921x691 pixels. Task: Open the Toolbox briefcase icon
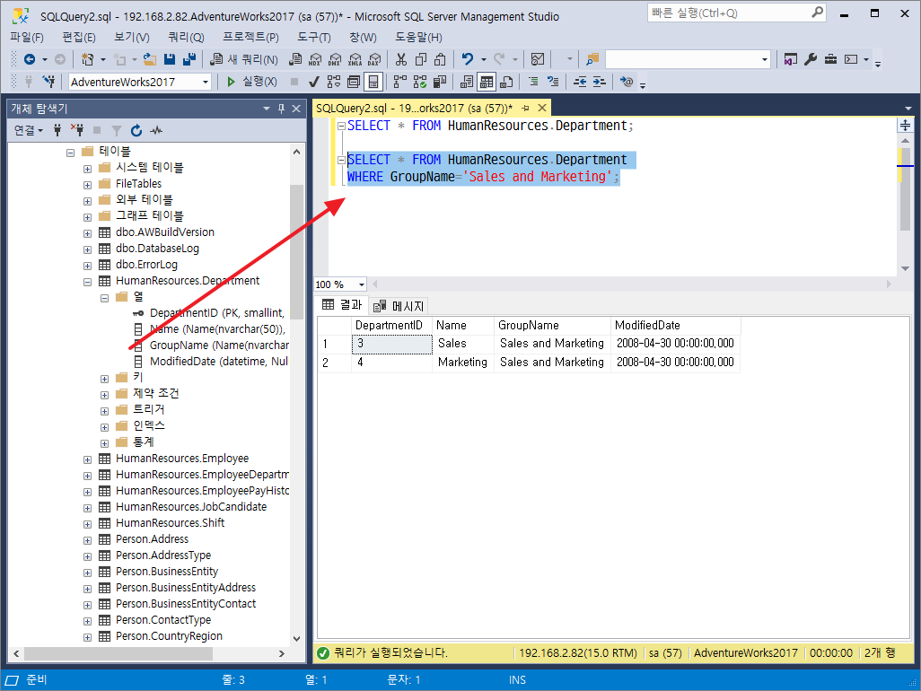[830, 59]
